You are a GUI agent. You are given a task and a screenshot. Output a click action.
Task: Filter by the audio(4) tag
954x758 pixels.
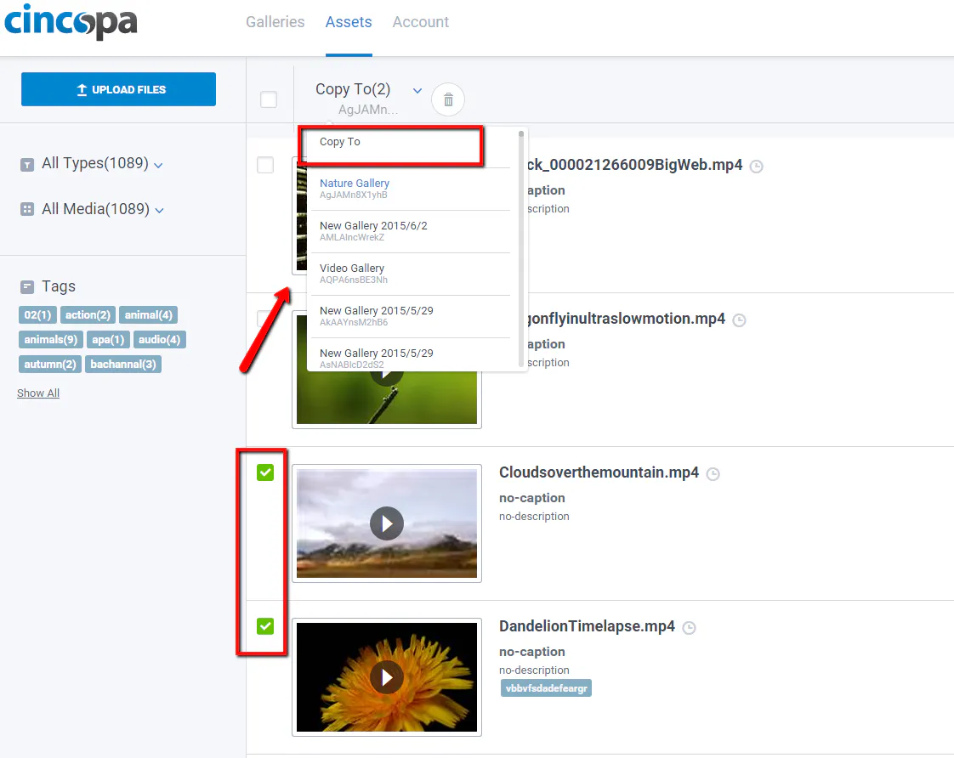point(159,340)
